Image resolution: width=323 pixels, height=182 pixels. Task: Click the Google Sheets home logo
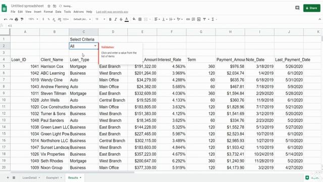5,9
